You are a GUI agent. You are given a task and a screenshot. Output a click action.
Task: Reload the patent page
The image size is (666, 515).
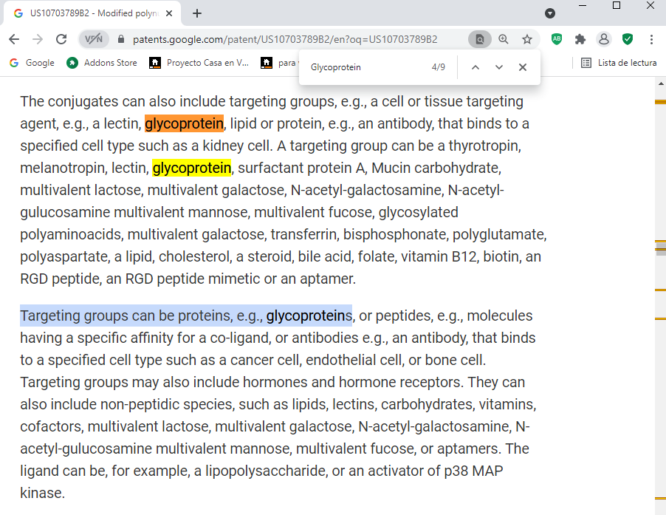61,39
